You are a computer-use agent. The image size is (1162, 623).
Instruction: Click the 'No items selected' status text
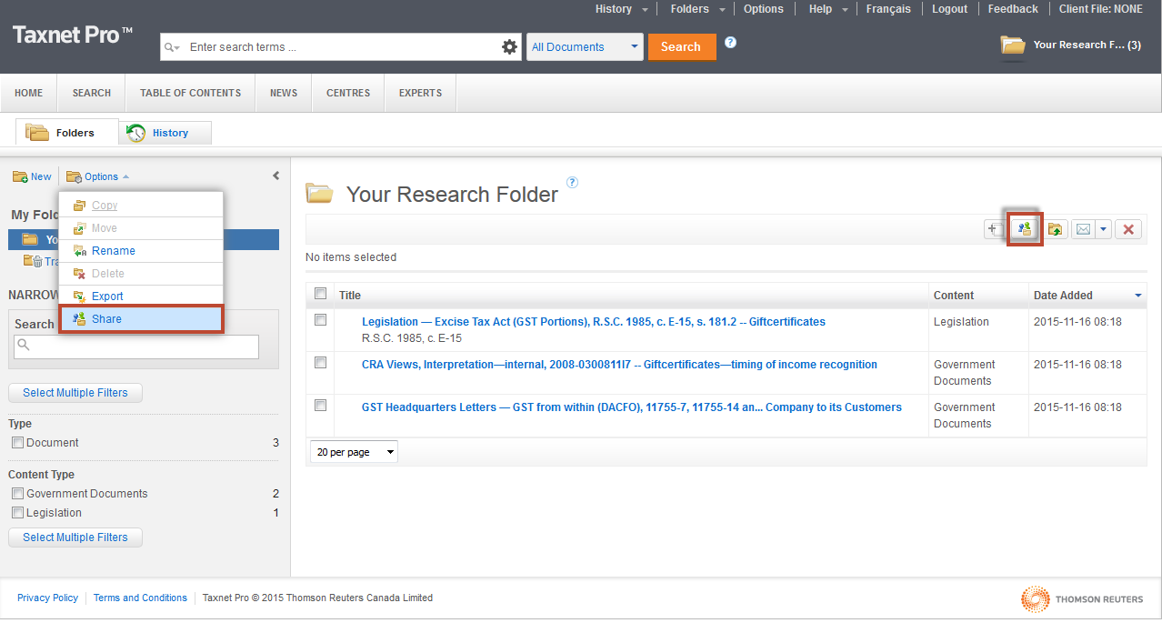pos(351,257)
